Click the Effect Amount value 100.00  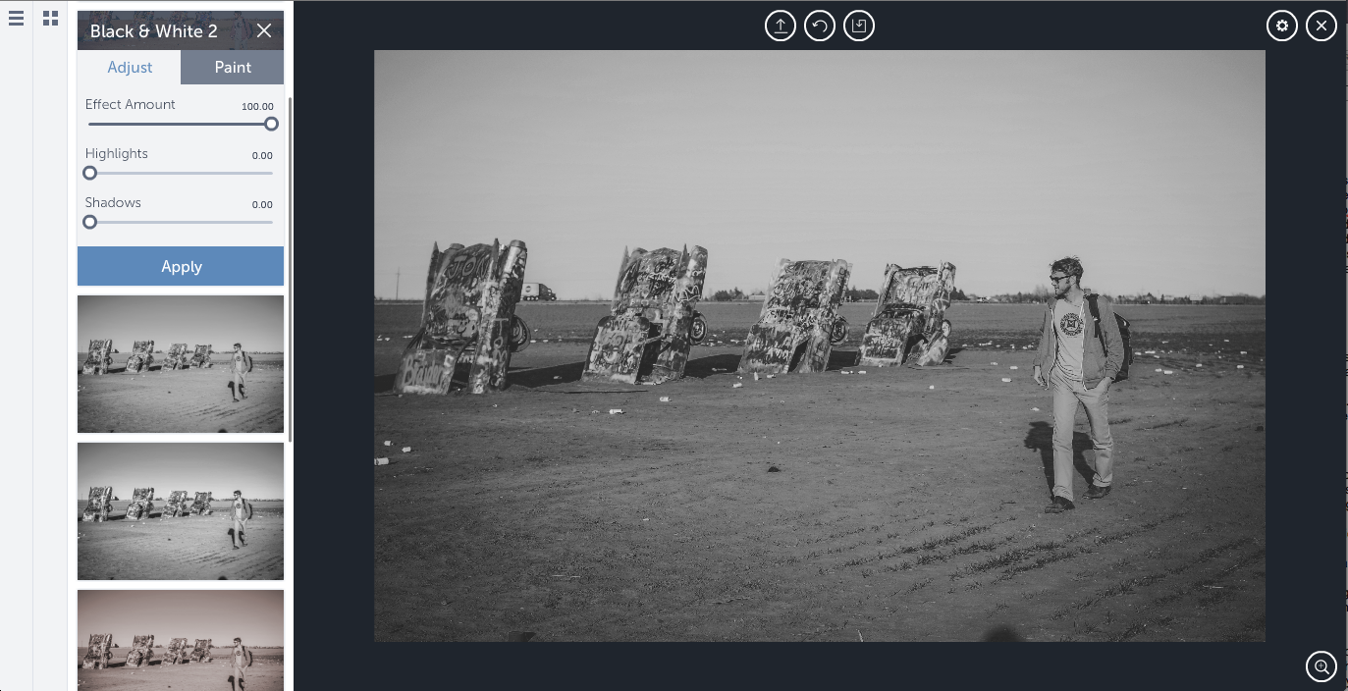[x=257, y=106]
